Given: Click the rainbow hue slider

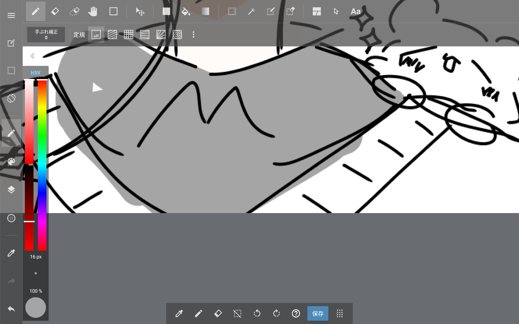Looking at the screenshot, I should [42, 165].
